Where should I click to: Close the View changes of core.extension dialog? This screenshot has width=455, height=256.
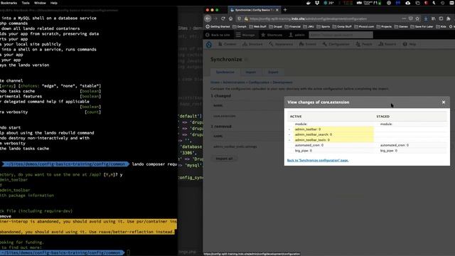tap(444, 102)
